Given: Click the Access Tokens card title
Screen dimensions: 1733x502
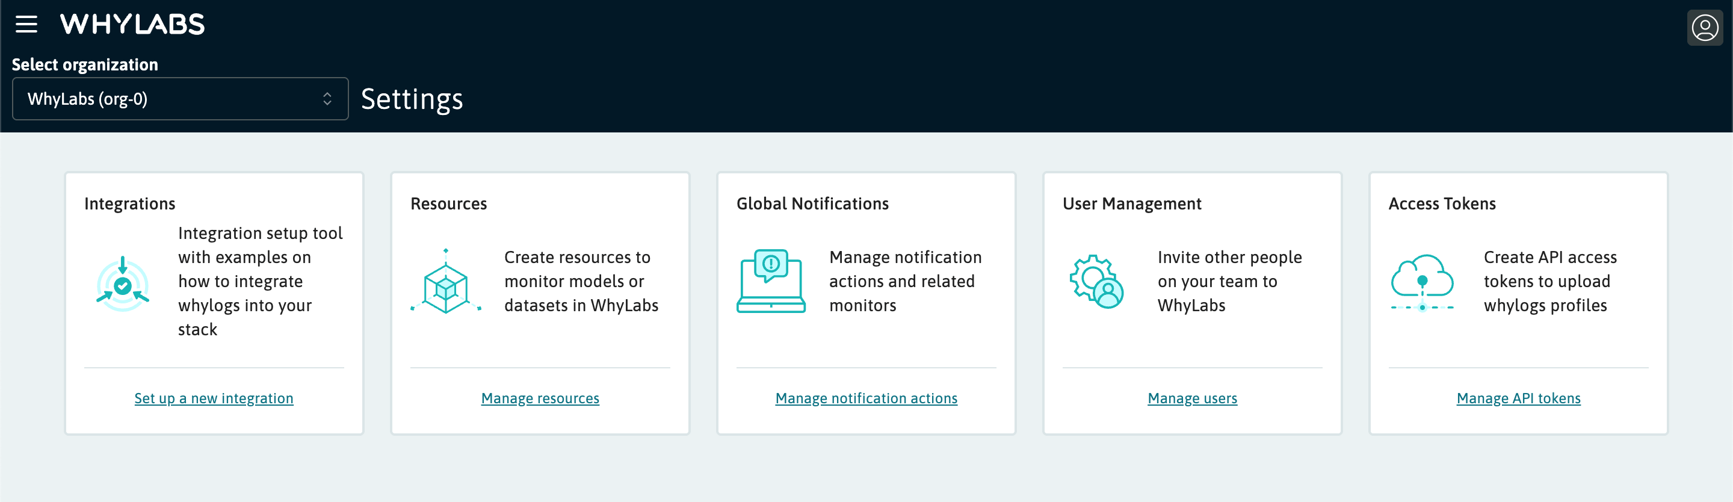Looking at the screenshot, I should tap(1442, 204).
